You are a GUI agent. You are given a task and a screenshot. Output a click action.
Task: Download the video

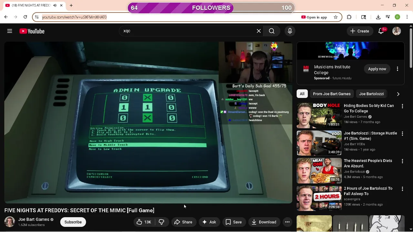tap(264, 222)
